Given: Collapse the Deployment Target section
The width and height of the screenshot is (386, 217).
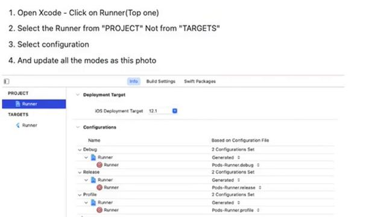Looking at the screenshot, I should point(78,95).
